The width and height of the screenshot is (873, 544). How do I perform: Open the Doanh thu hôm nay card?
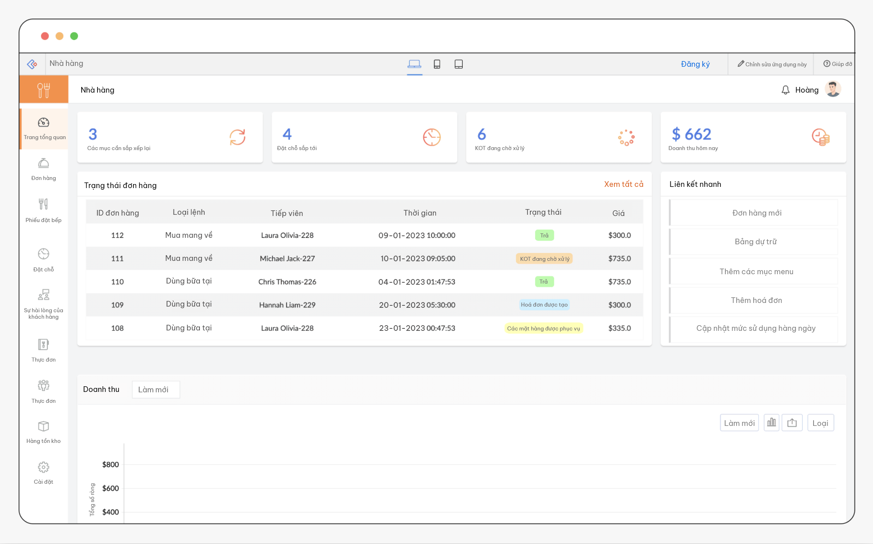point(753,138)
